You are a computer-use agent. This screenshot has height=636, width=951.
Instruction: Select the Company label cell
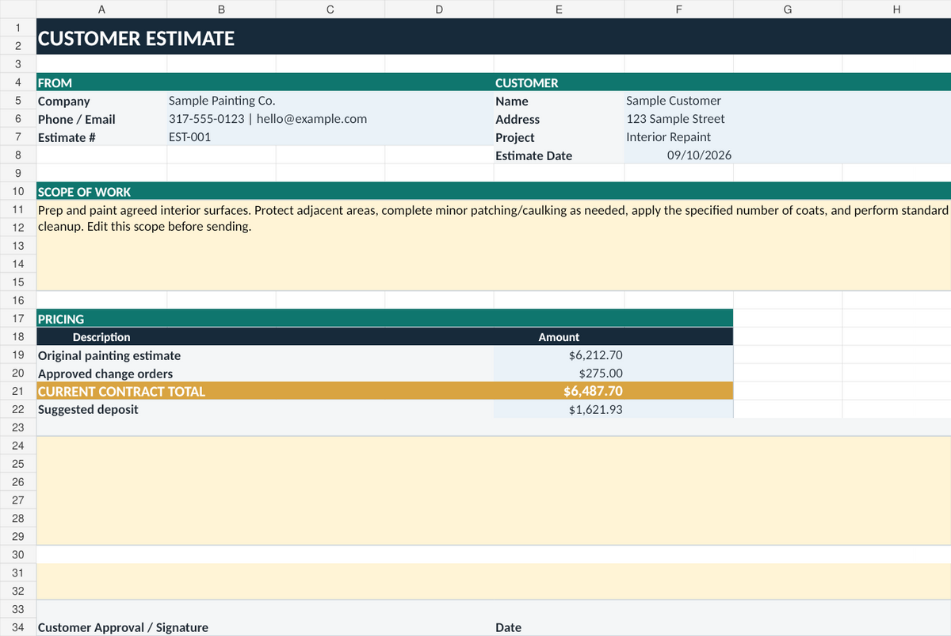101,101
